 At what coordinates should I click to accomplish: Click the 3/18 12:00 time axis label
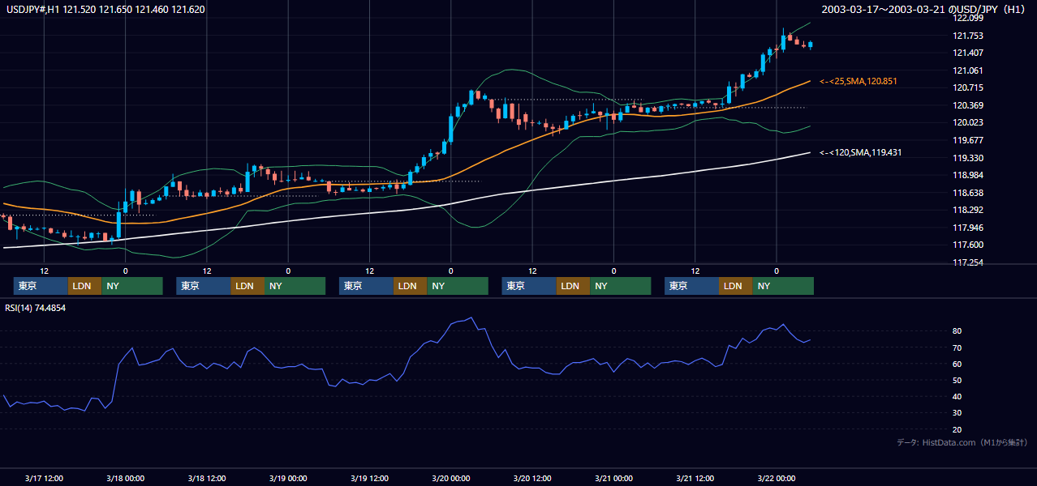click(x=207, y=478)
